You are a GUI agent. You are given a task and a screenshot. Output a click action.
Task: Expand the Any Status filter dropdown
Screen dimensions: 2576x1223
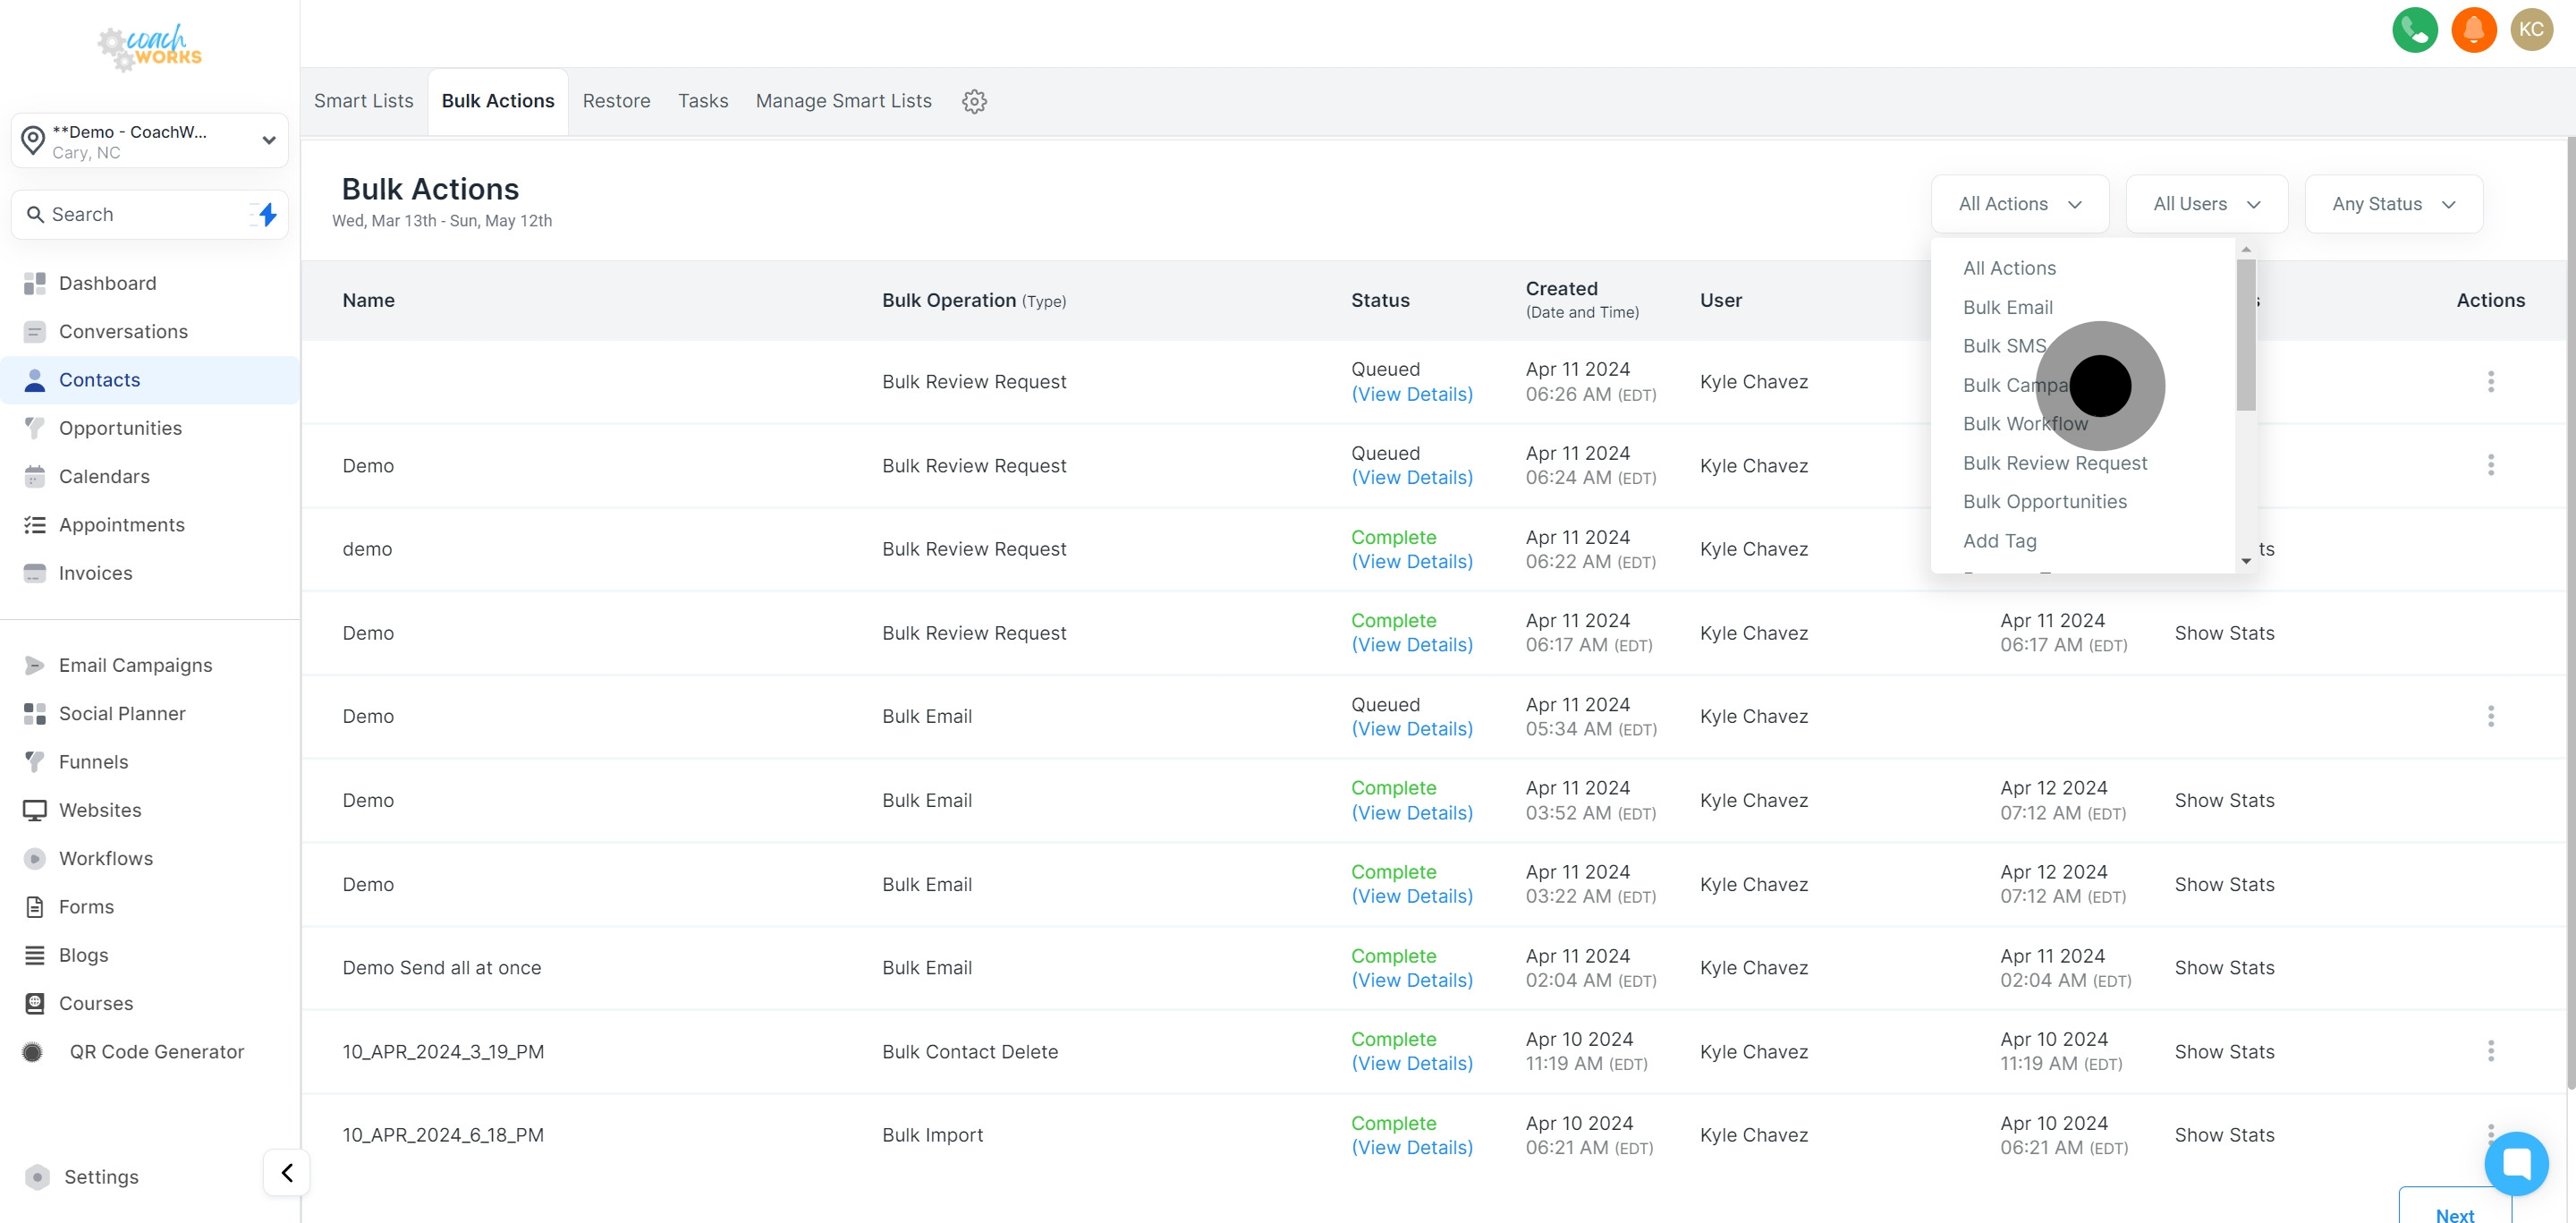click(2393, 204)
